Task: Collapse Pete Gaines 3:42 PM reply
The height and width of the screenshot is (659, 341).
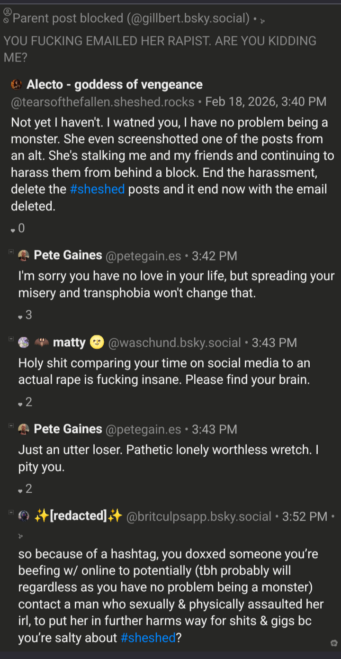Action: [x=10, y=252]
